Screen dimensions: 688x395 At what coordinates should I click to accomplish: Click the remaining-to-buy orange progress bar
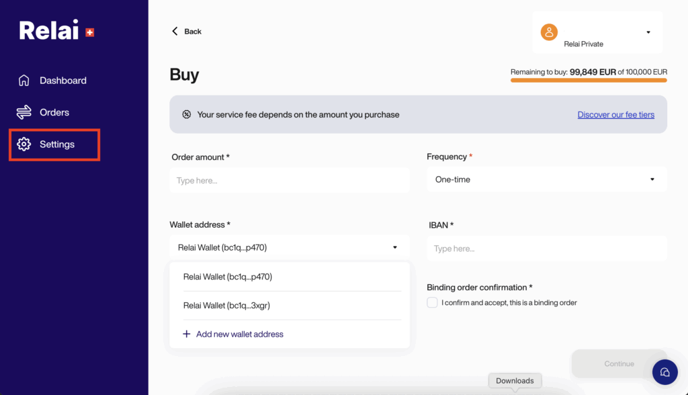pyautogui.click(x=589, y=81)
